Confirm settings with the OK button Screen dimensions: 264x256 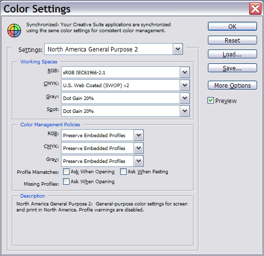tap(232, 26)
